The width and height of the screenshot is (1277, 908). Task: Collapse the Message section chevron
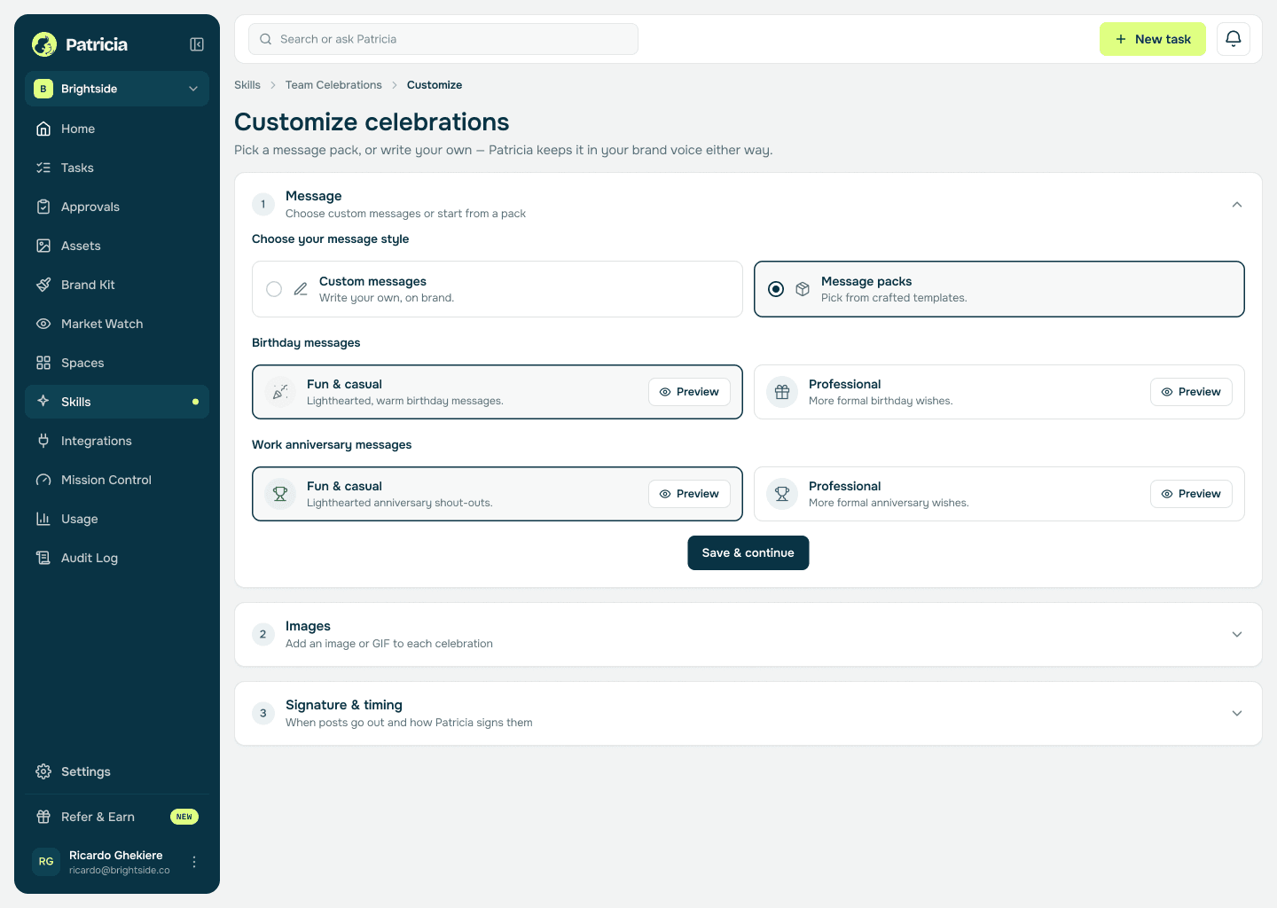click(1237, 205)
